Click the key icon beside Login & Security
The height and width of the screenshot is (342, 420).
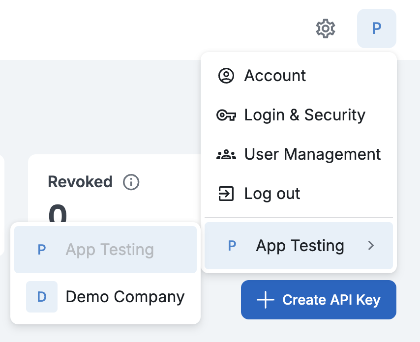click(x=226, y=115)
